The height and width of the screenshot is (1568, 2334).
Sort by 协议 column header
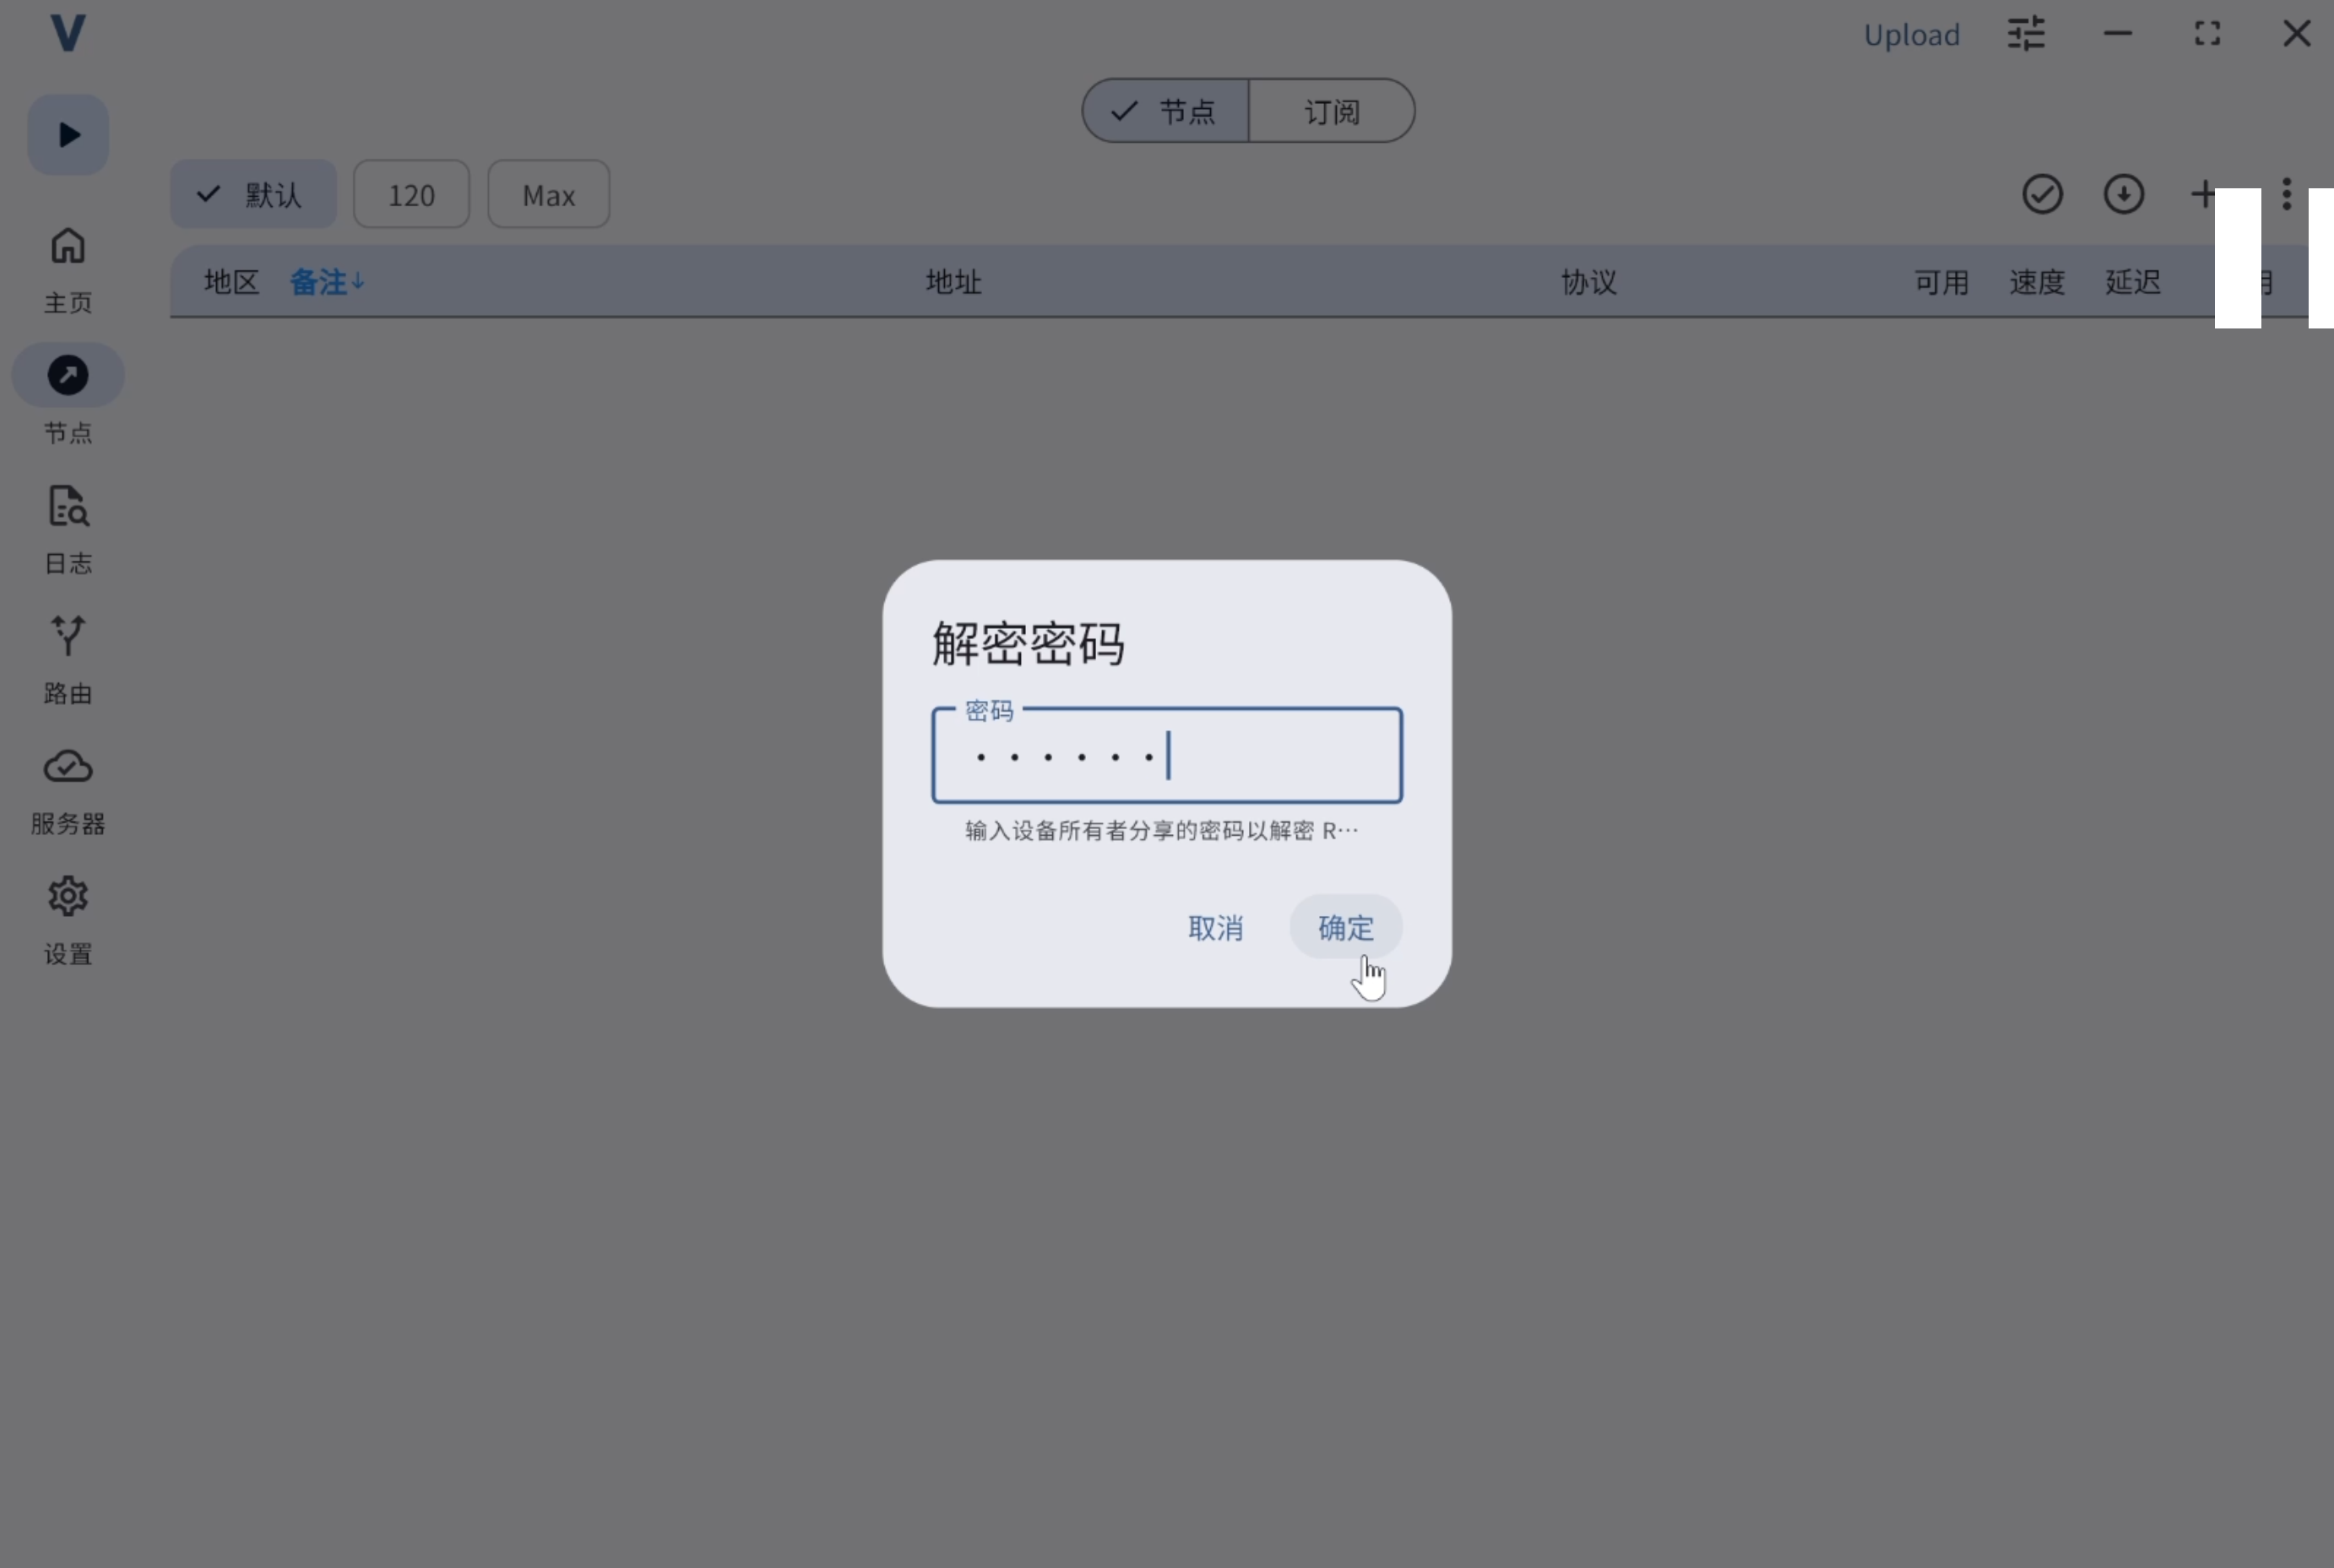click(x=1588, y=282)
